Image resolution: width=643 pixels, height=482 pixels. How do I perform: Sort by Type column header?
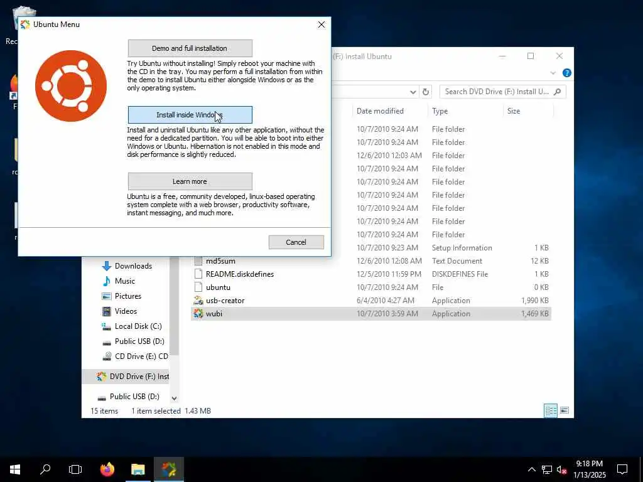coord(440,111)
